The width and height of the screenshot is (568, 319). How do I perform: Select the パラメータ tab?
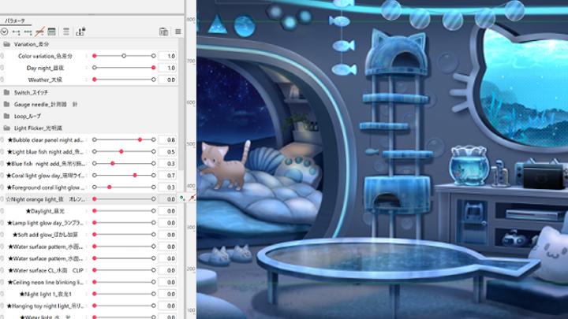pos(15,20)
